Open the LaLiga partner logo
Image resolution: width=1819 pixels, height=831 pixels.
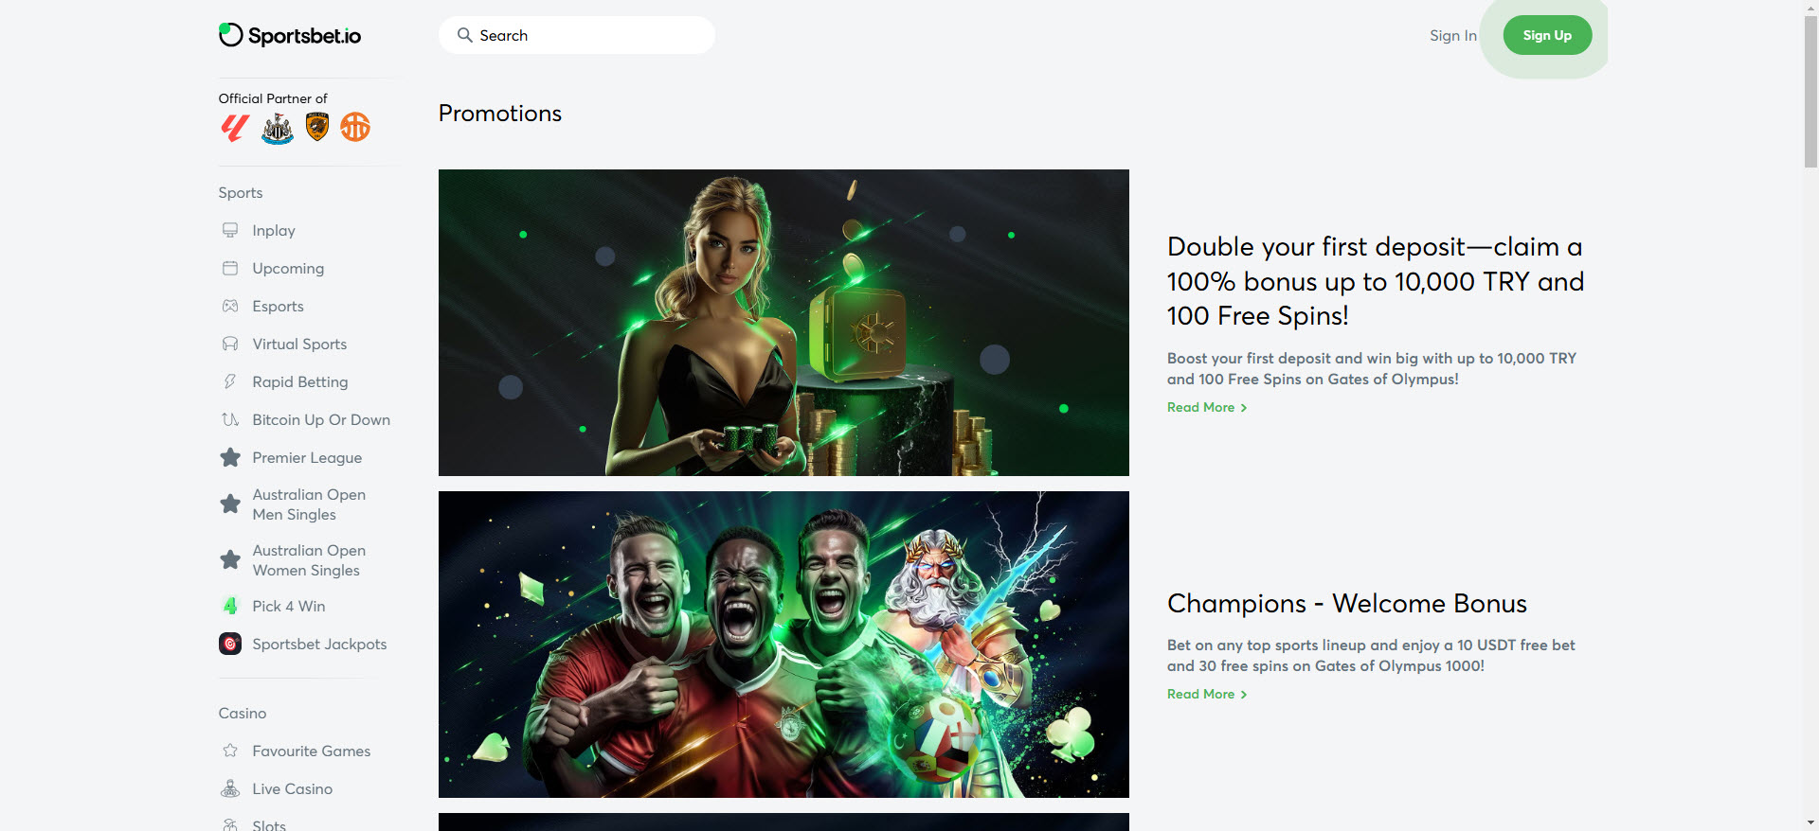(x=235, y=127)
